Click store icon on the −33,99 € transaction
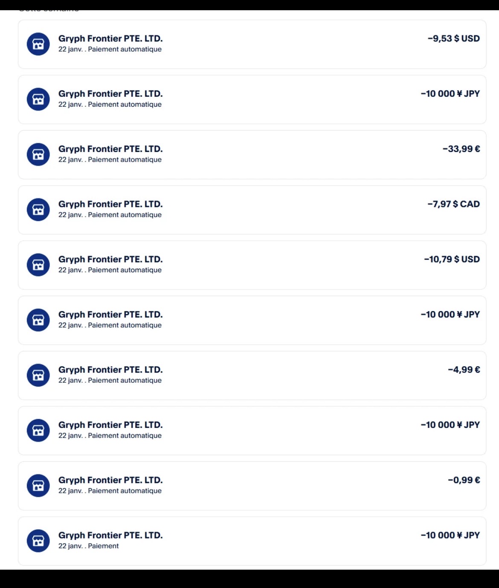 pos(38,154)
